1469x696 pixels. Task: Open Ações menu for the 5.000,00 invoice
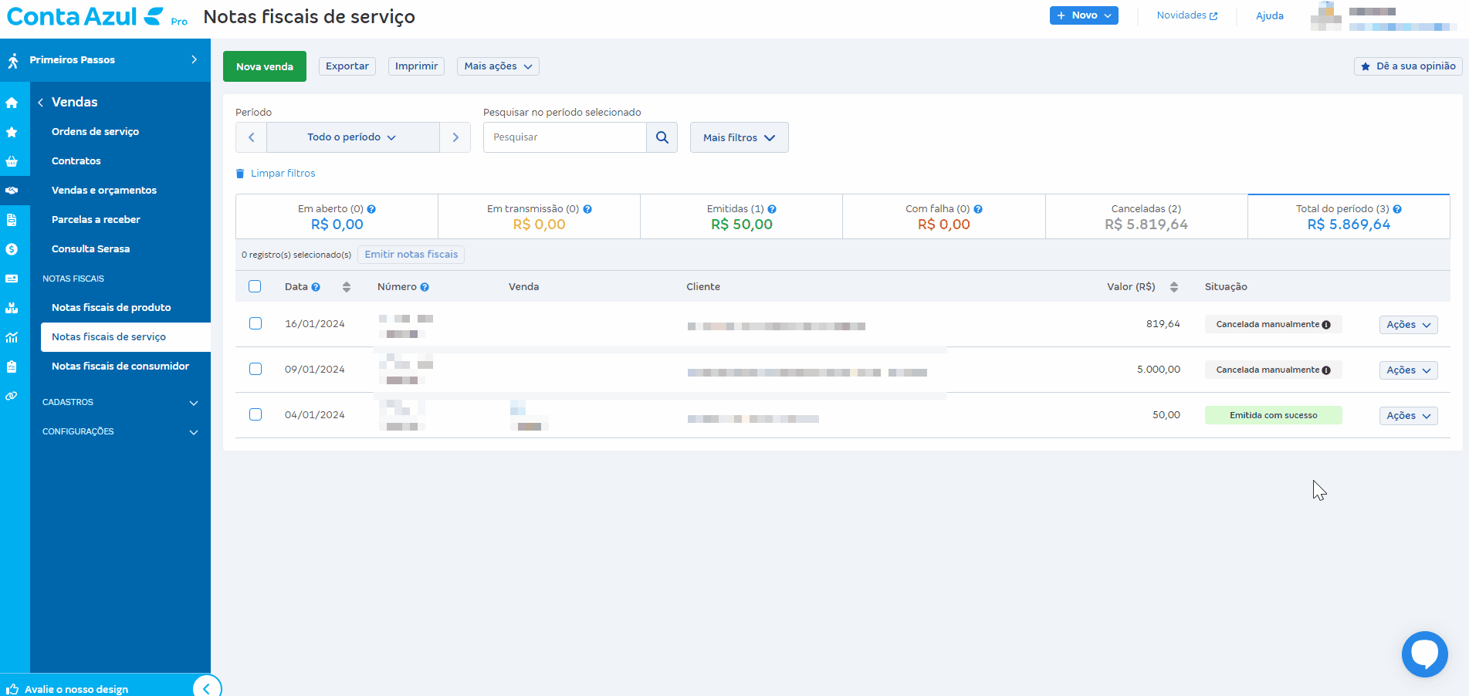pyautogui.click(x=1407, y=370)
